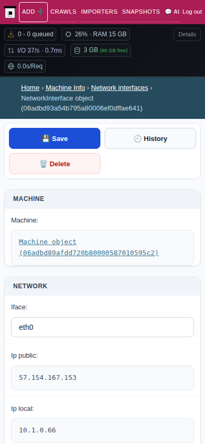
Task: Click the NetworkInterface object breadcrumb text
Action: [81, 103]
